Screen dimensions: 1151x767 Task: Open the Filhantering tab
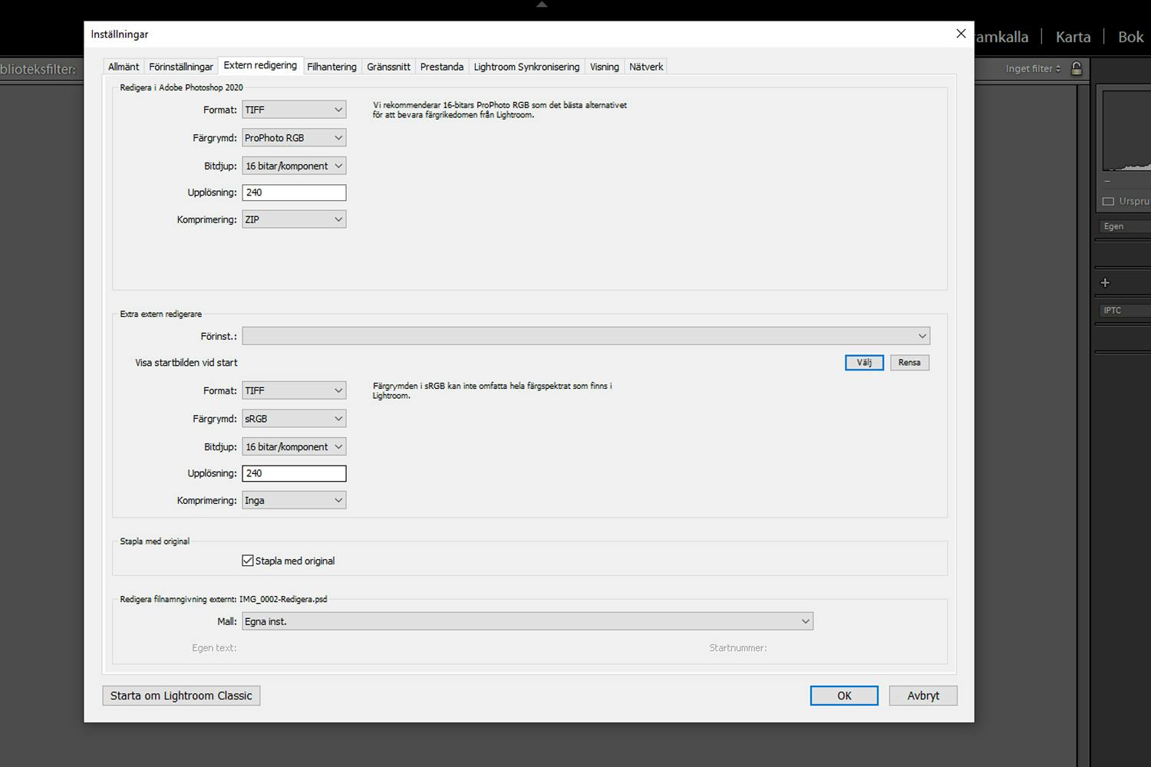(331, 67)
